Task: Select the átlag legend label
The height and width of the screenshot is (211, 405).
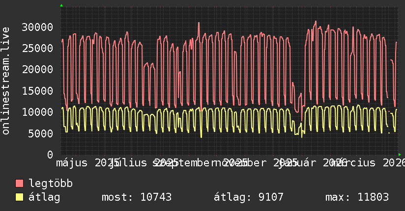Action: 44,197
